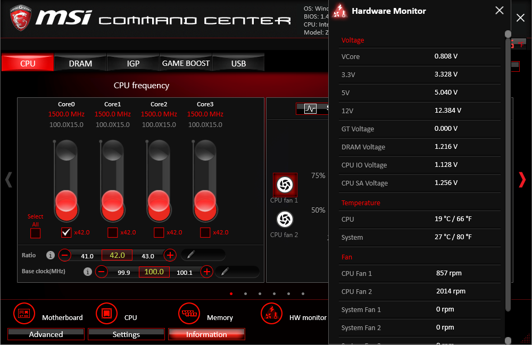Close the Command Center window

click(520, 18)
